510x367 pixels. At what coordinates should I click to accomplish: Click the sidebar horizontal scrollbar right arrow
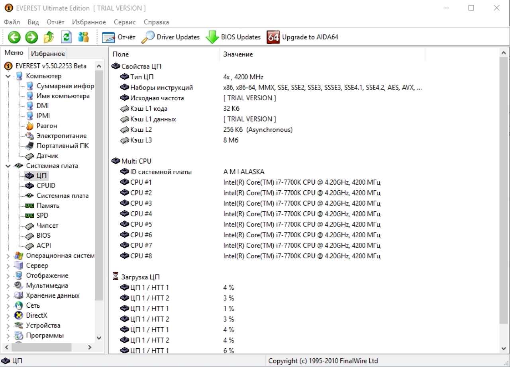coord(90,347)
